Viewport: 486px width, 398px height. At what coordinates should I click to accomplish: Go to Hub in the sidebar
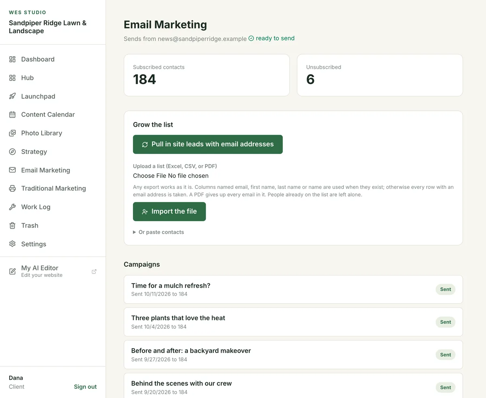click(53, 78)
